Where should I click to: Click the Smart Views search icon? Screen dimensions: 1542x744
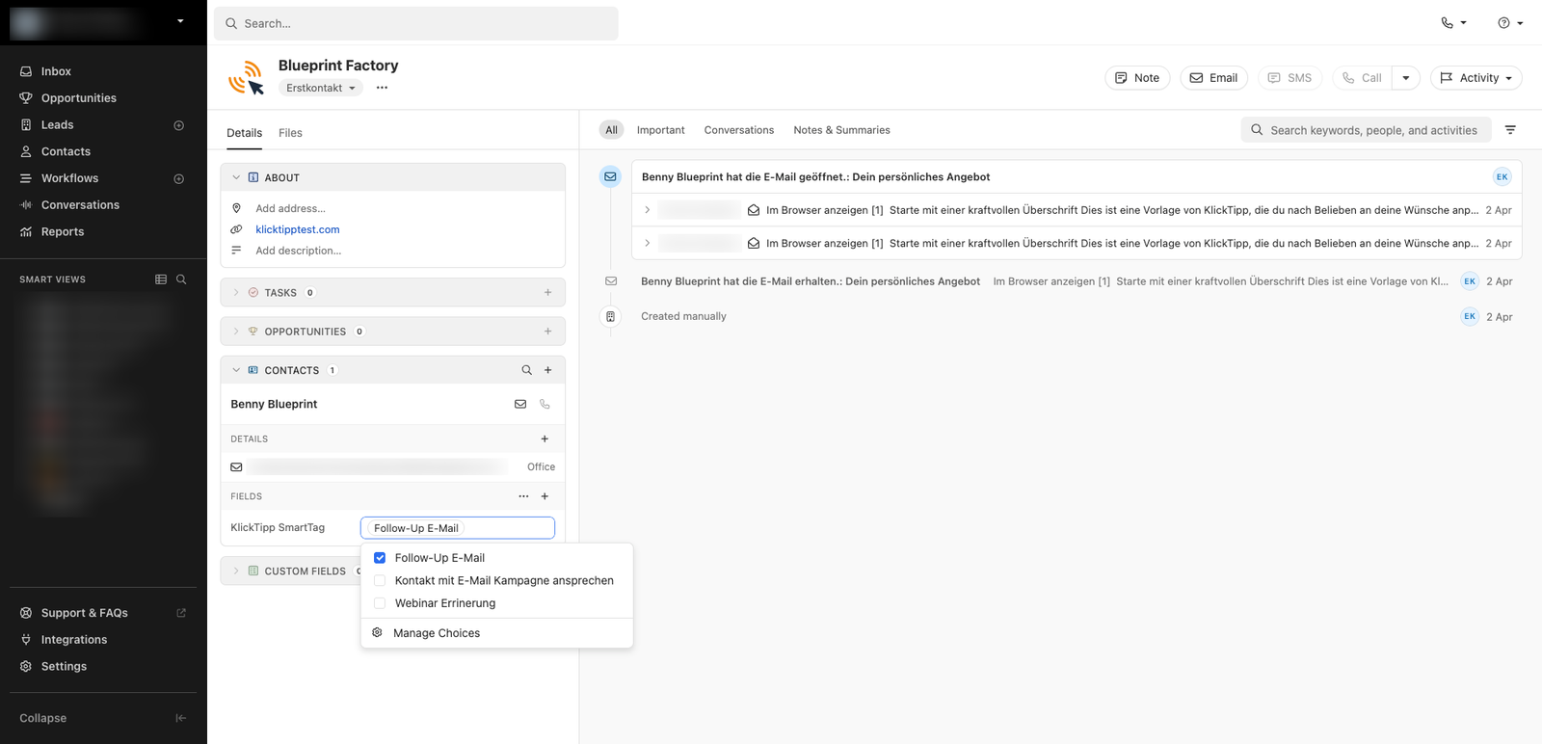[181, 279]
